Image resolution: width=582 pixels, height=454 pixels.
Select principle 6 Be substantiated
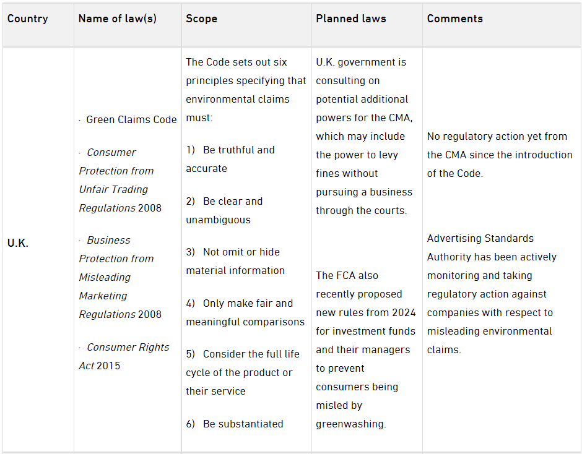pyautogui.click(x=235, y=424)
